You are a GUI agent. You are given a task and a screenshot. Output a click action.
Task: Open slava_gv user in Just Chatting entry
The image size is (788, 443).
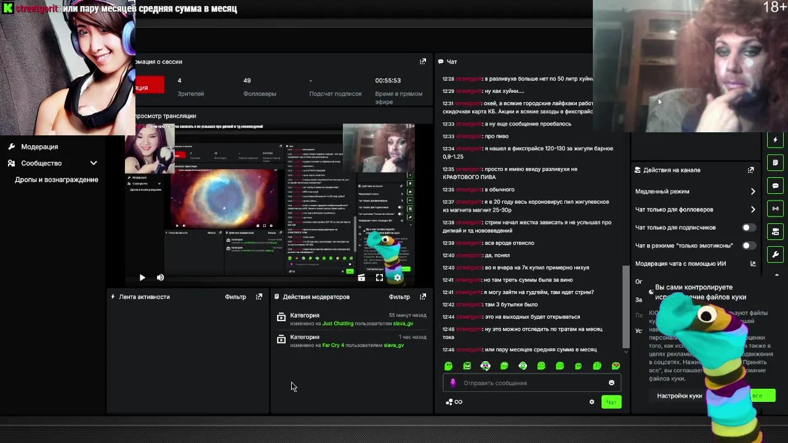(x=403, y=324)
